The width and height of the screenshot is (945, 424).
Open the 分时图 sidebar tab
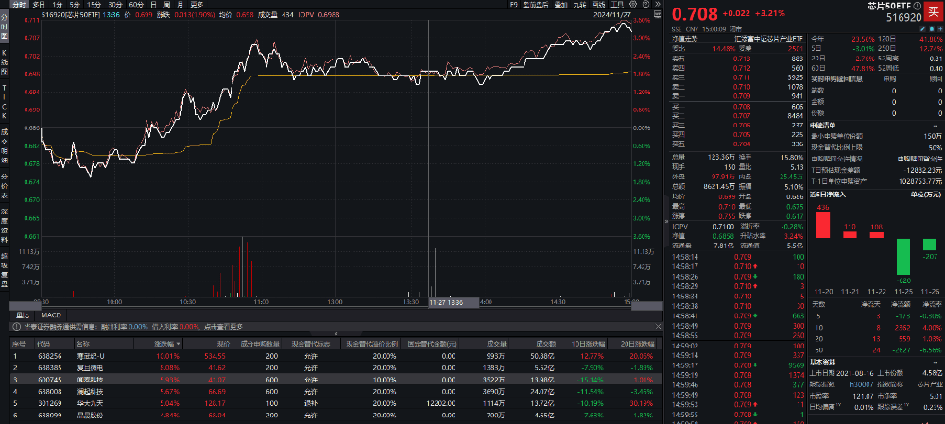(x=4, y=28)
